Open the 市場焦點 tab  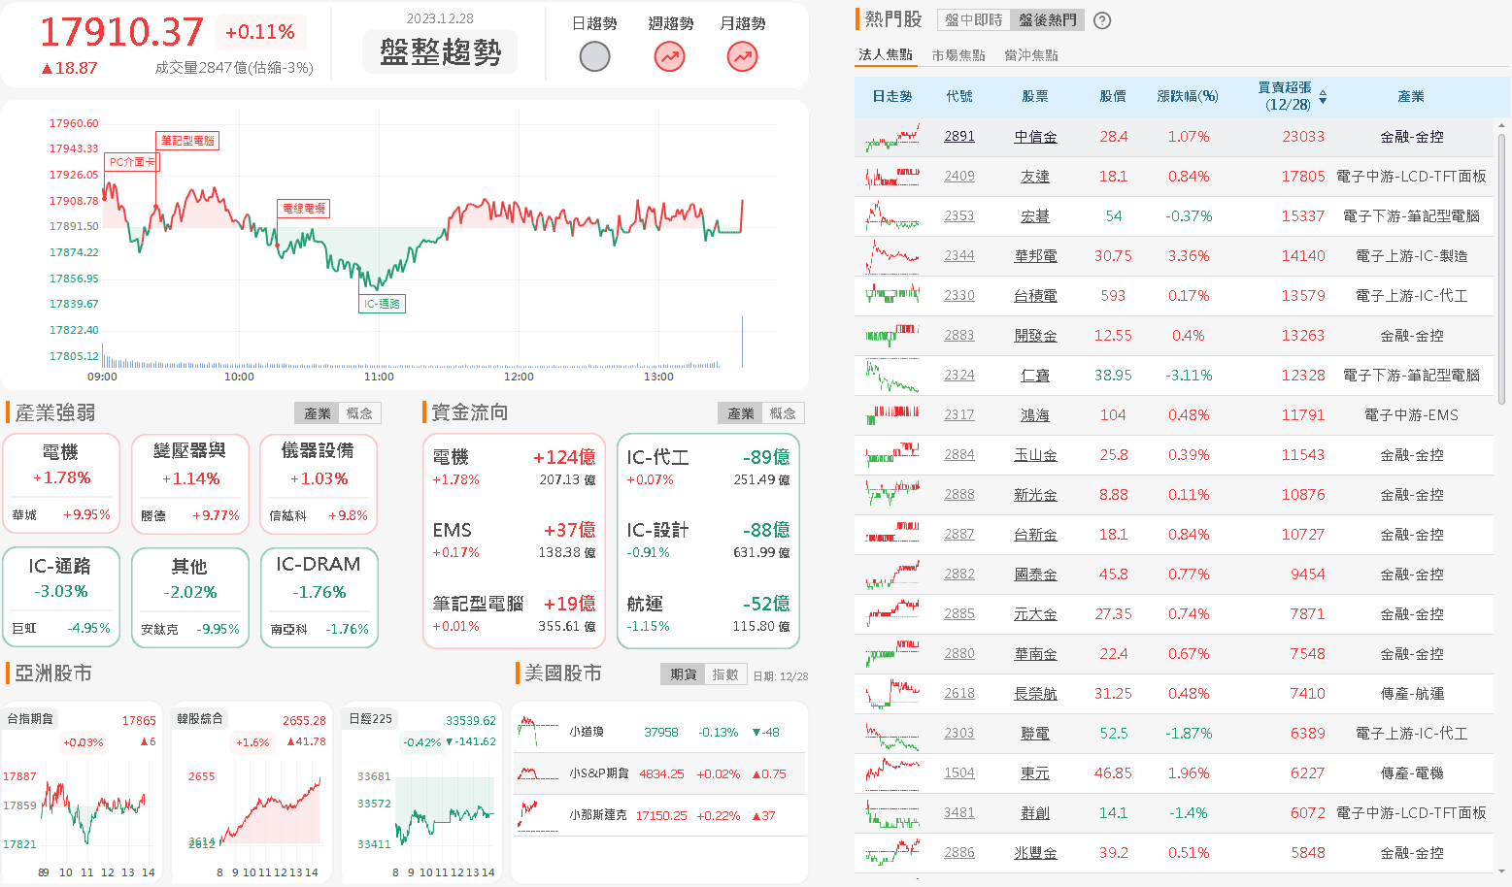point(958,55)
